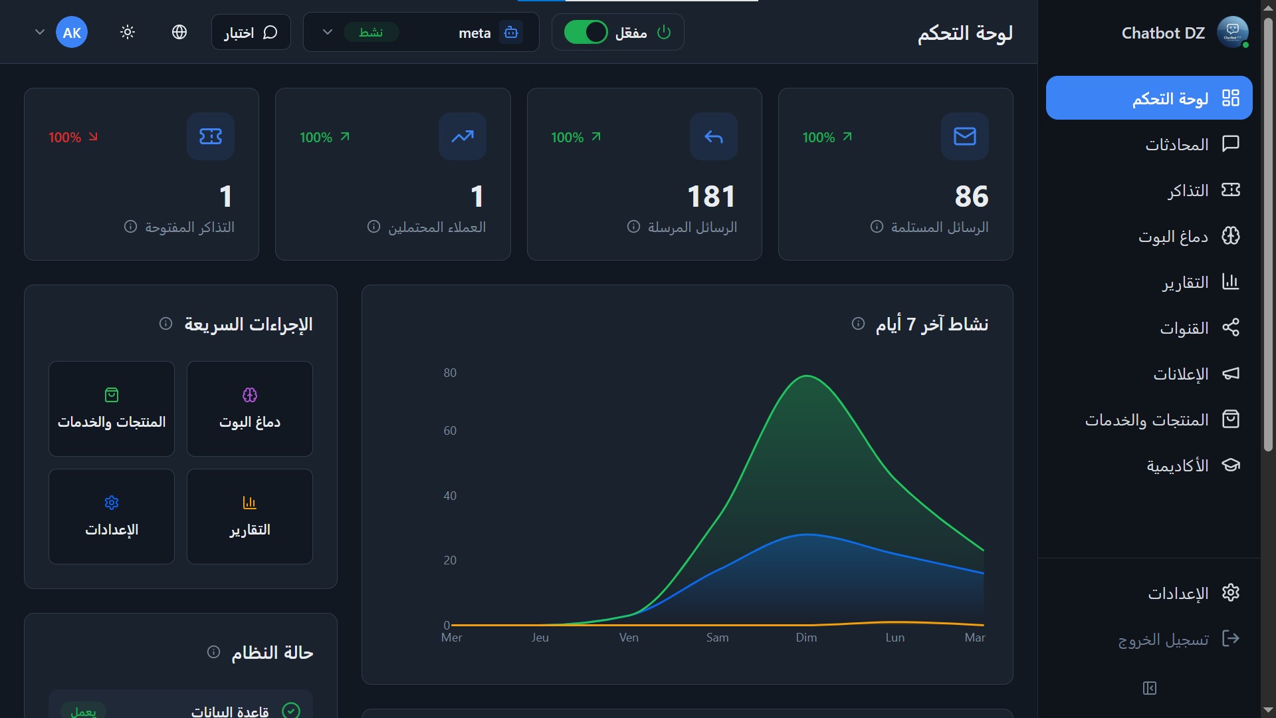Open the دماغ البوت brain icon in sidebar

[1231, 236]
